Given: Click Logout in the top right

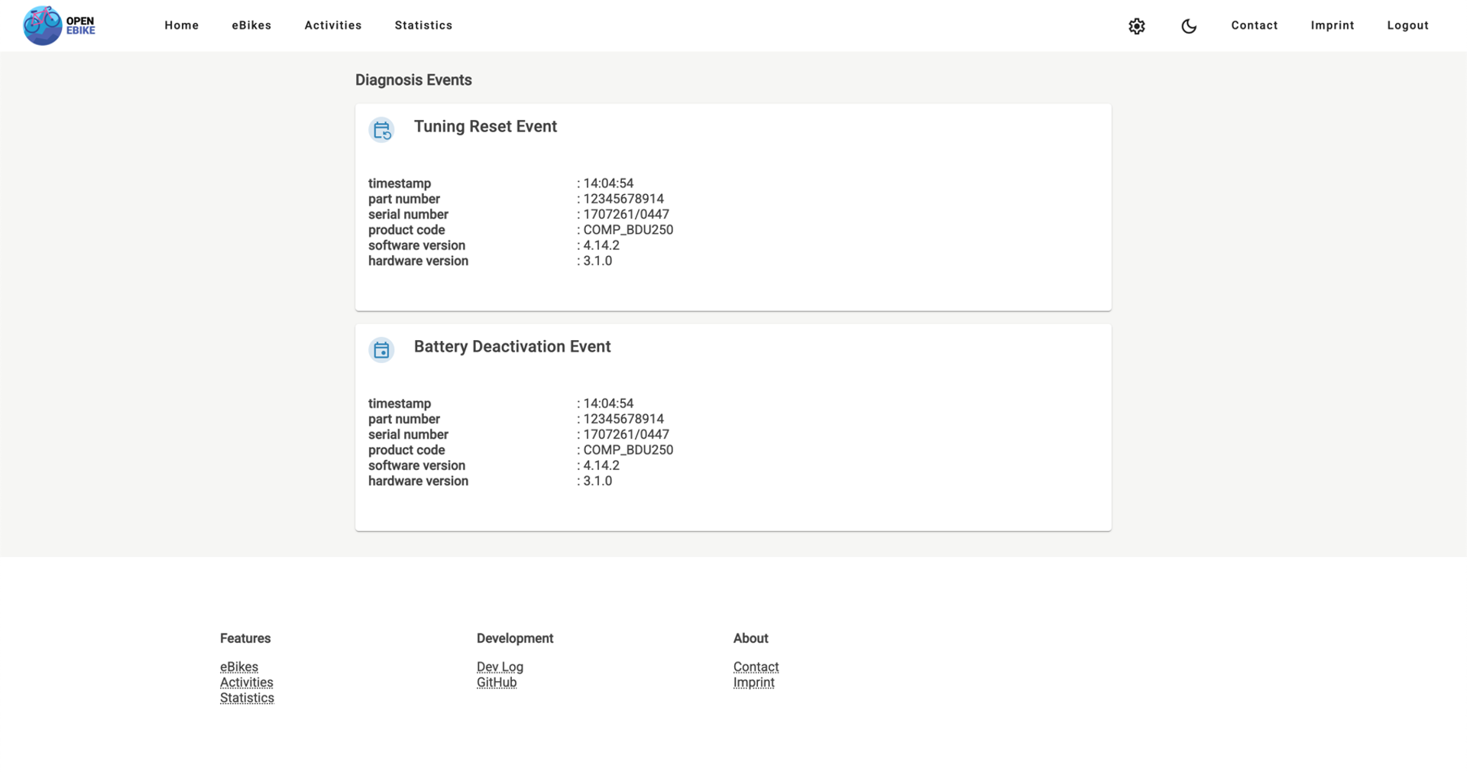Looking at the screenshot, I should pyautogui.click(x=1408, y=25).
